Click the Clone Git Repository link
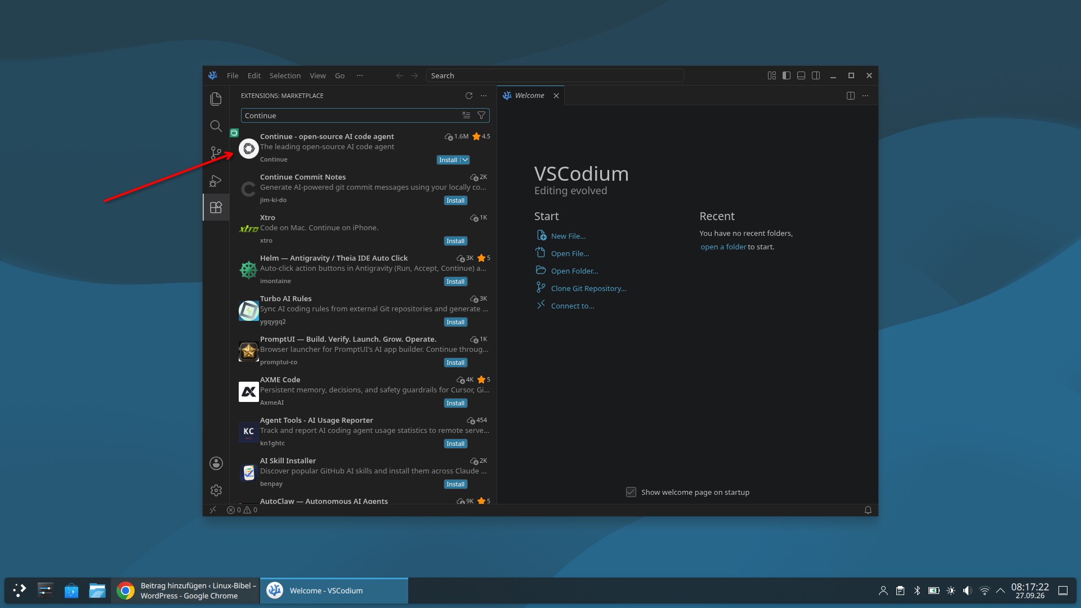The image size is (1081, 608). pyautogui.click(x=588, y=288)
